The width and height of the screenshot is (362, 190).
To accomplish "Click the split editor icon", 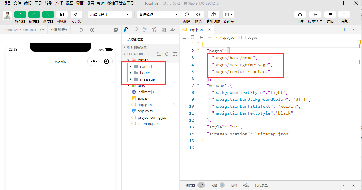I will [344, 30].
